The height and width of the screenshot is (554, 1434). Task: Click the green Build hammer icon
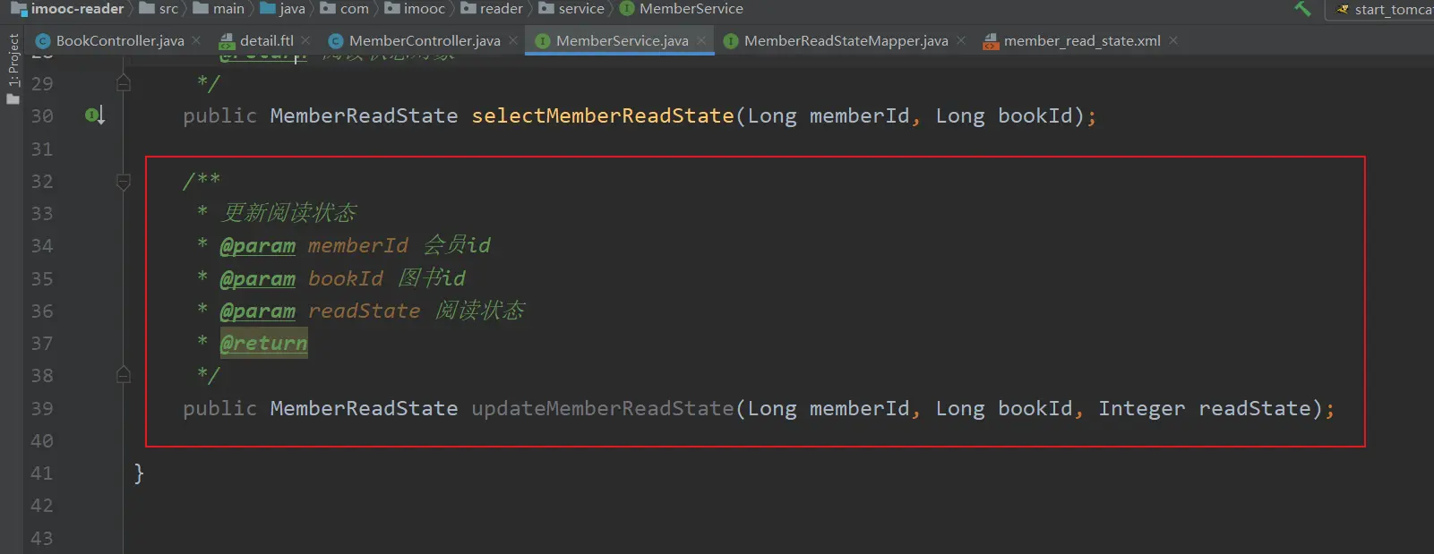coord(1302,9)
